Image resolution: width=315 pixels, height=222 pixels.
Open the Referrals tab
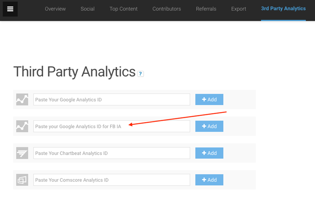(x=206, y=9)
